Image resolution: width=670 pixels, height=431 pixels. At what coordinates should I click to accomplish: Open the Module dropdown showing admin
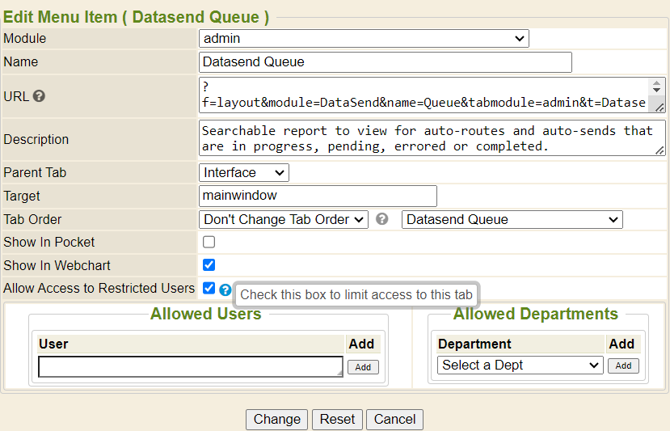point(364,38)
